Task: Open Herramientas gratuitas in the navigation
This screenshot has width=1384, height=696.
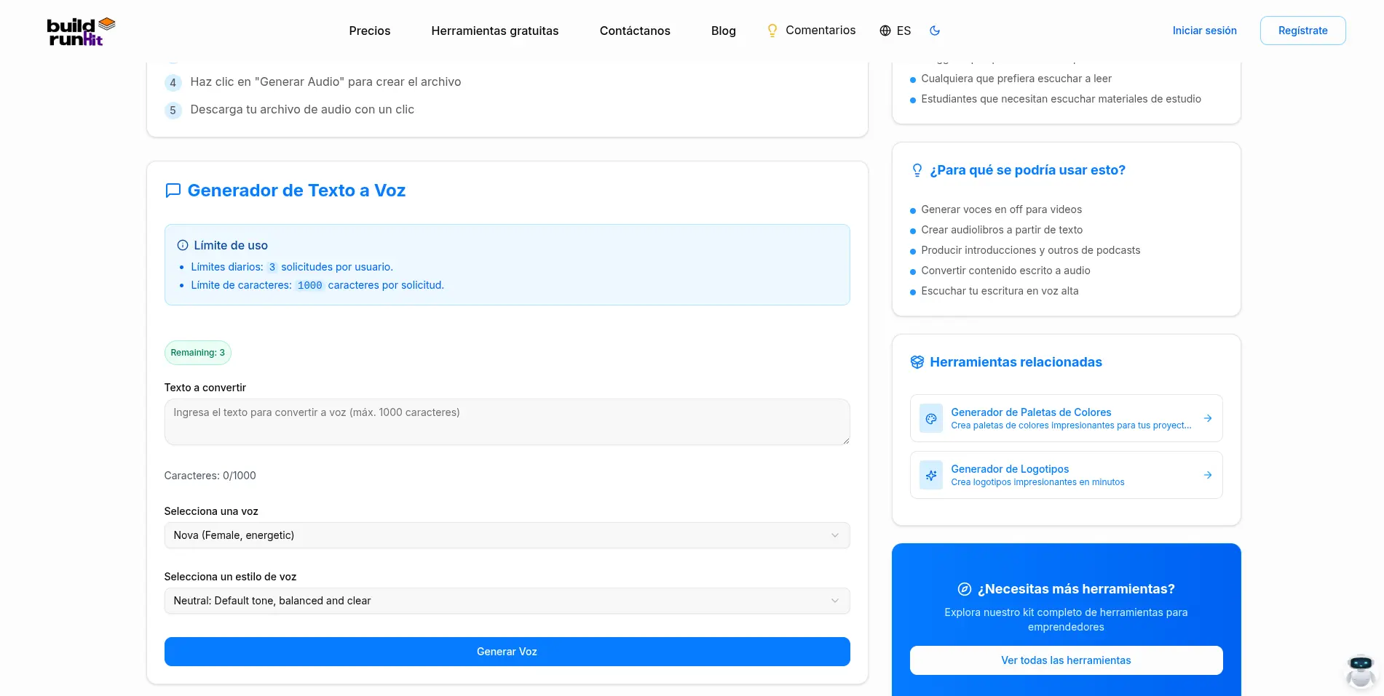Action: pos(494,31)
